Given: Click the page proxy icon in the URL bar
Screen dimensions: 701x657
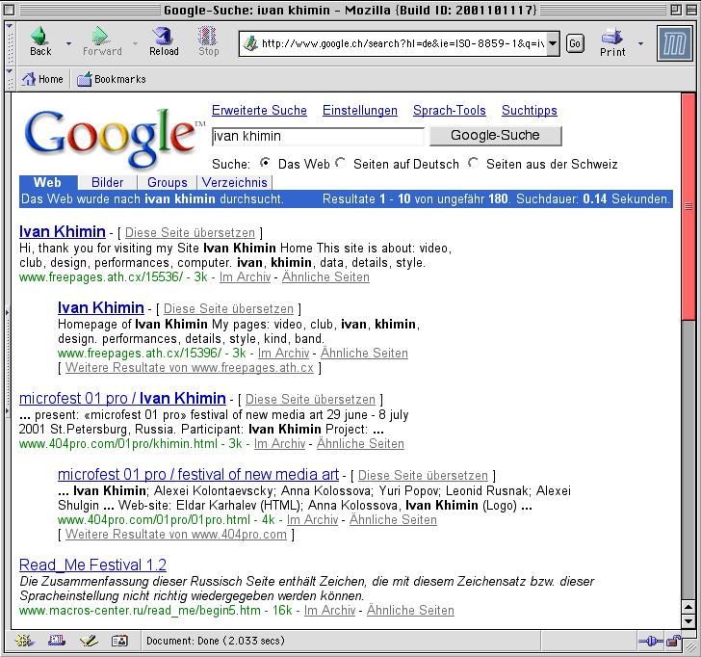Looking at the screenshot, I should click(250, 43).
